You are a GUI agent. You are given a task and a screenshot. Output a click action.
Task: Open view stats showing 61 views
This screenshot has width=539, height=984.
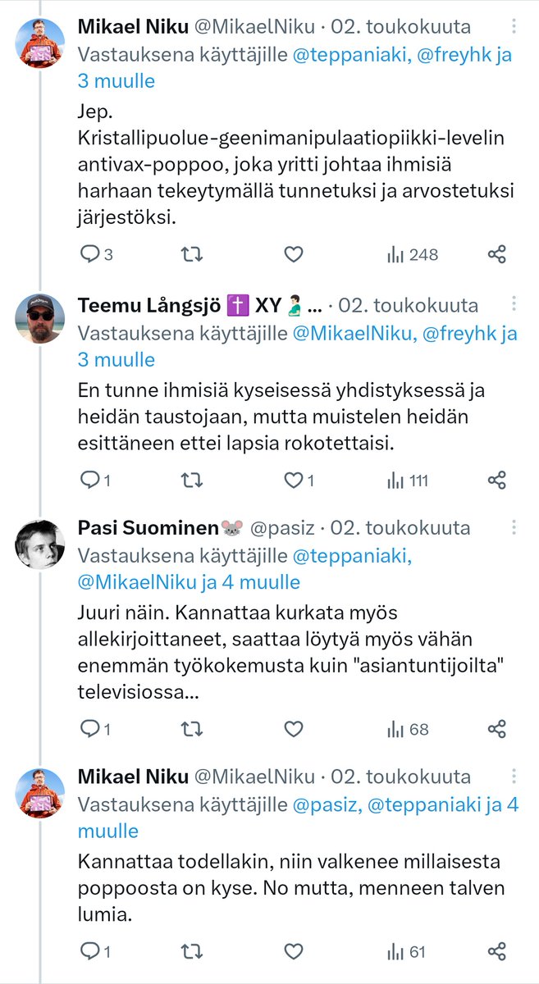point(408,951)
